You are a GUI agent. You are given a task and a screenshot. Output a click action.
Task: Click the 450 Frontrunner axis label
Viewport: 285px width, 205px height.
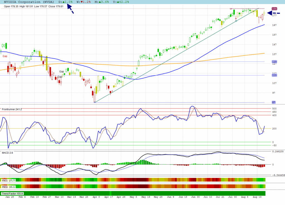[x=274, y=112]
